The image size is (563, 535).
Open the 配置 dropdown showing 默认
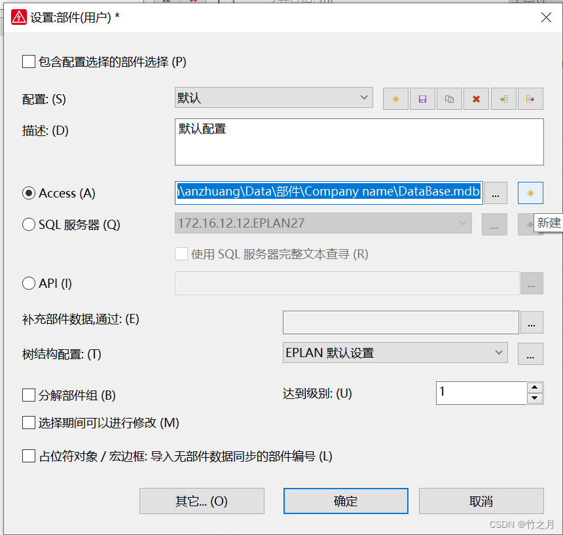point(274,97)
